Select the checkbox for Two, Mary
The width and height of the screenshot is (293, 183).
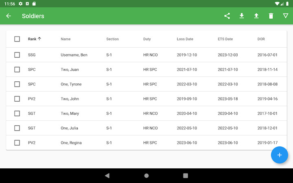17,113
